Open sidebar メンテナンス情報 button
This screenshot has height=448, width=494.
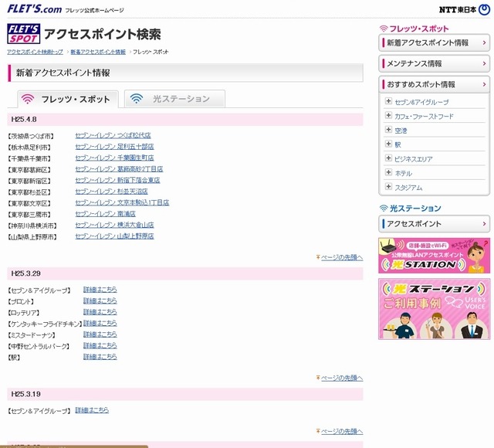pyautogui.click(x=434, y=63)
